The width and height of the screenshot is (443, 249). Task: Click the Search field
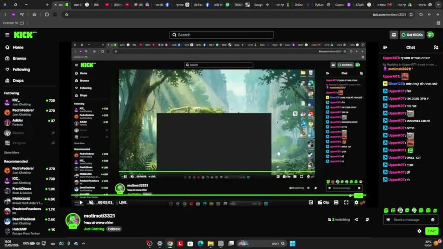[221, 35]
